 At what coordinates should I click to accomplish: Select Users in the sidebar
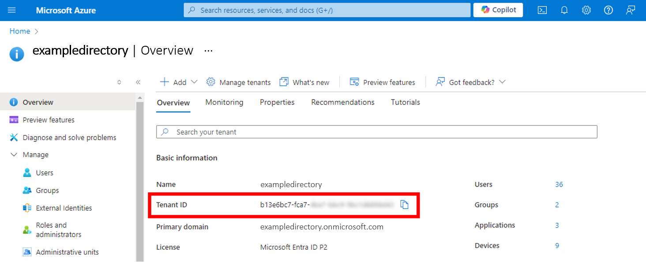pos(45,173)
